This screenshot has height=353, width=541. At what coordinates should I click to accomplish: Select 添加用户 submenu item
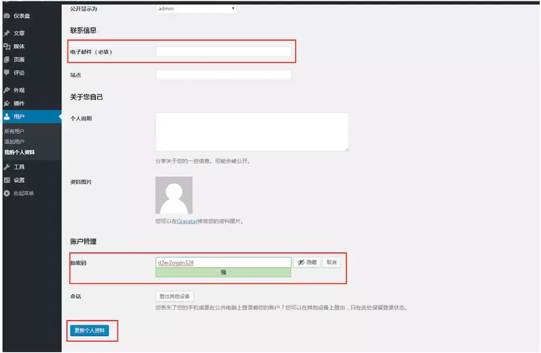(15, 142)
